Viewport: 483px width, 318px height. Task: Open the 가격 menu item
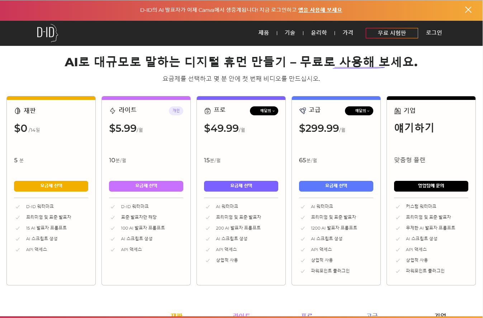click(347, 32)
